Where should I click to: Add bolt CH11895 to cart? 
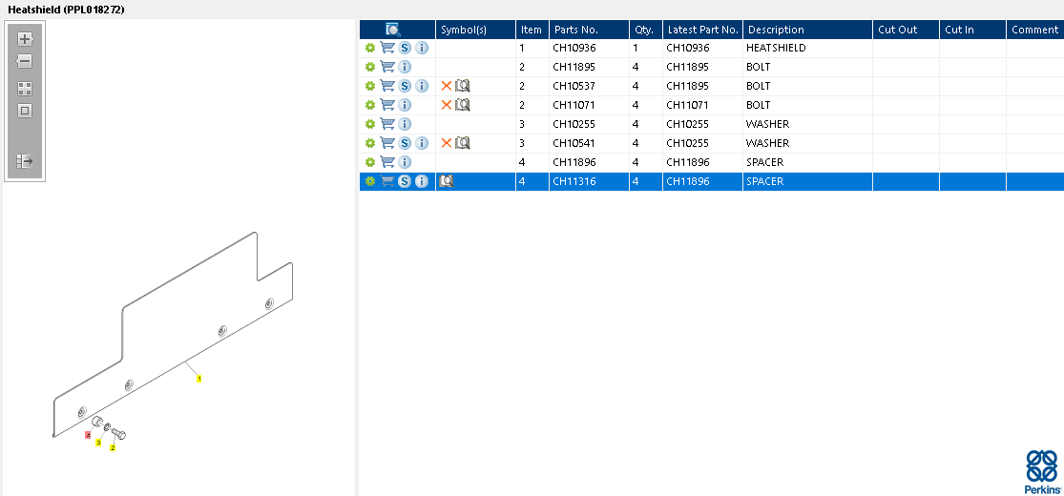pyautogui.click(x=387, y=67)
